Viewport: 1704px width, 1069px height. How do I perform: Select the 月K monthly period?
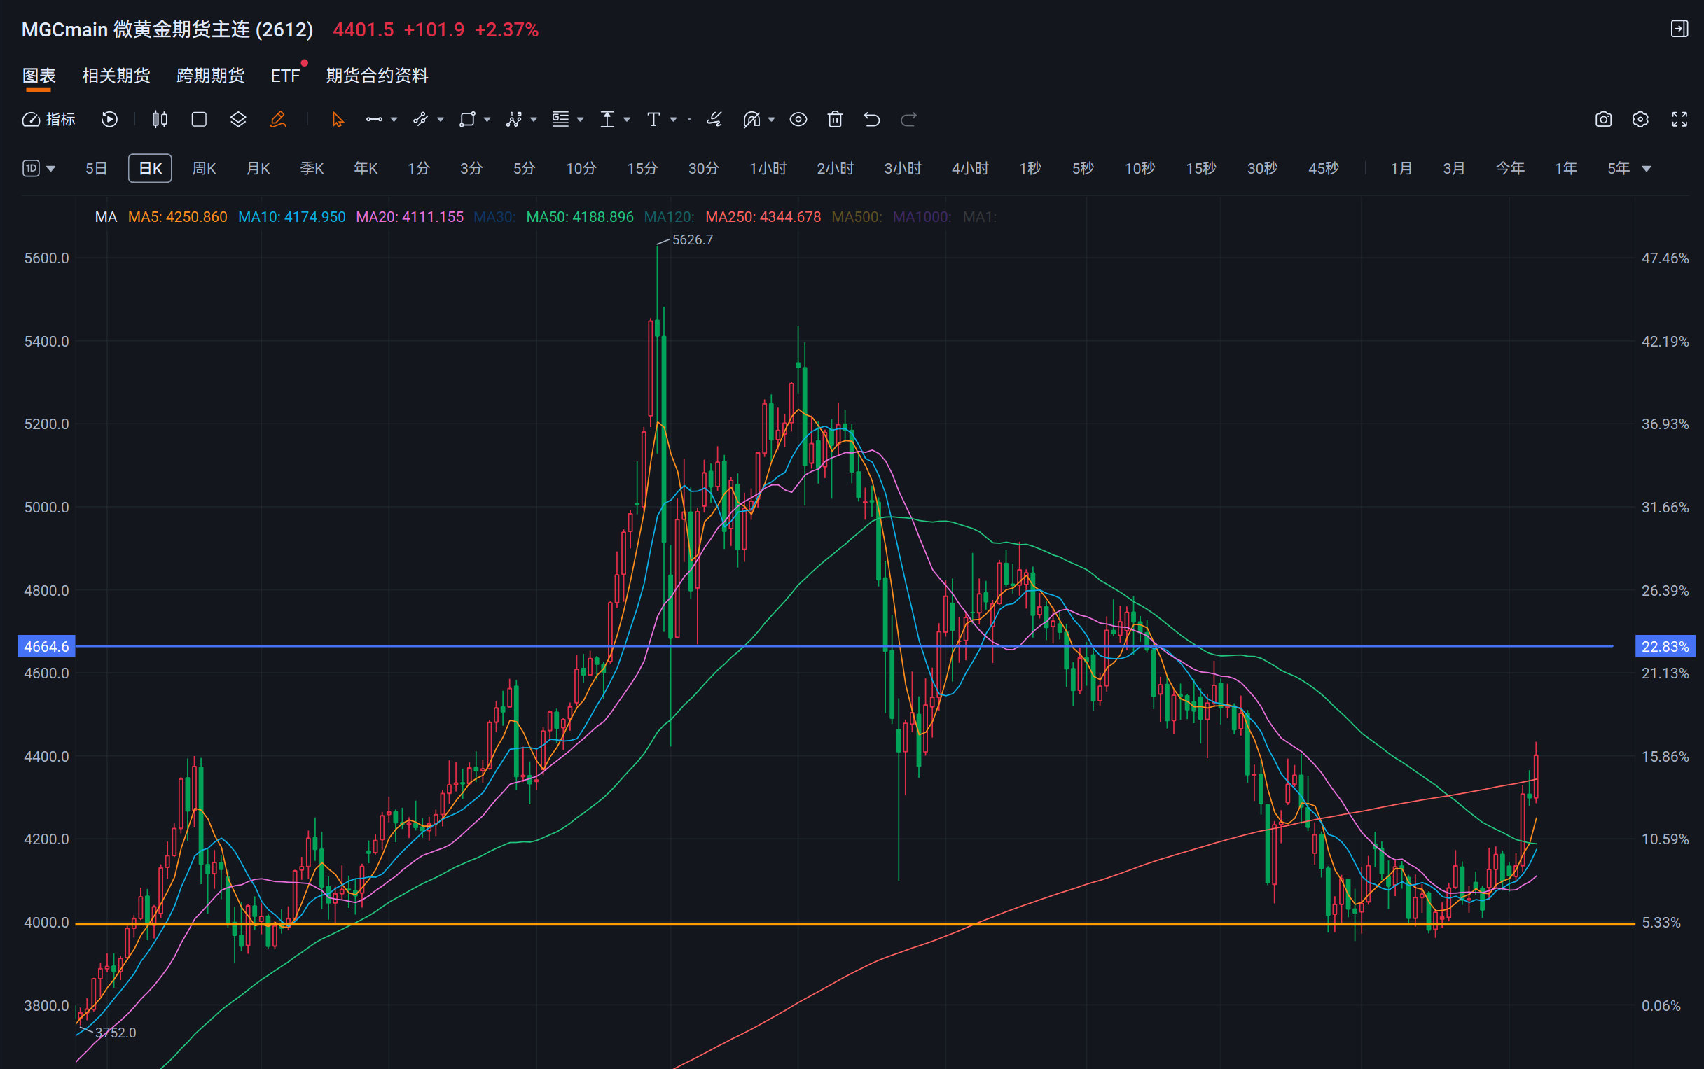point(258,168)
